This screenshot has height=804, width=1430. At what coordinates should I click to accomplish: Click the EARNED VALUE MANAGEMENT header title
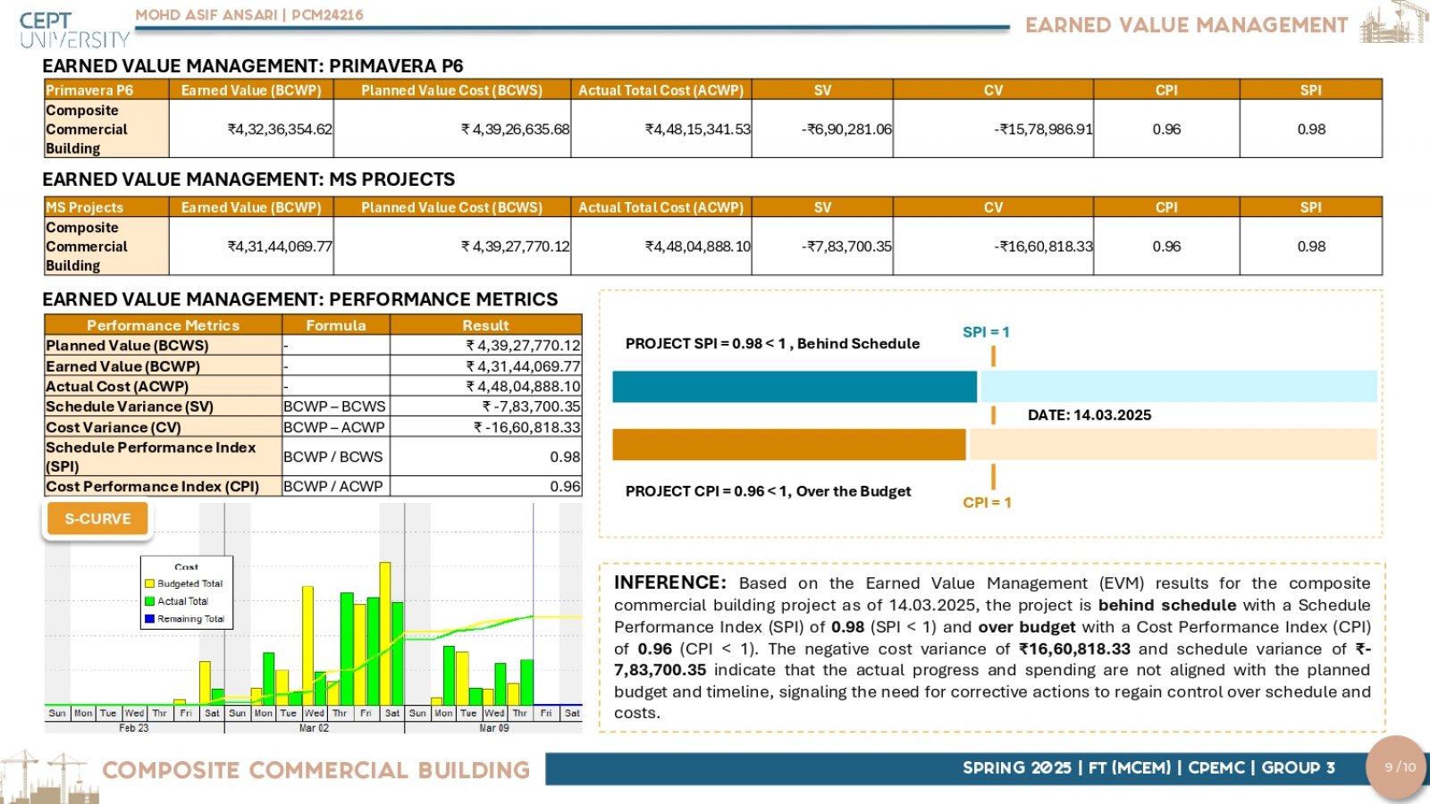(1186, 25)
